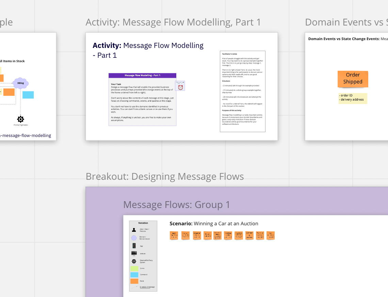The width and height of the screenshot is (388, 297).
Task: Select the purple Domain model cloud icon in Notation
Action: coord(134,238)
